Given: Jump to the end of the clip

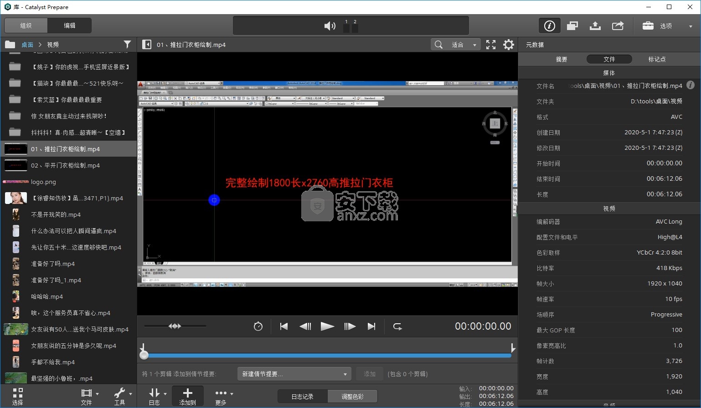Looking at the screenshot, I should click(371, 326).
